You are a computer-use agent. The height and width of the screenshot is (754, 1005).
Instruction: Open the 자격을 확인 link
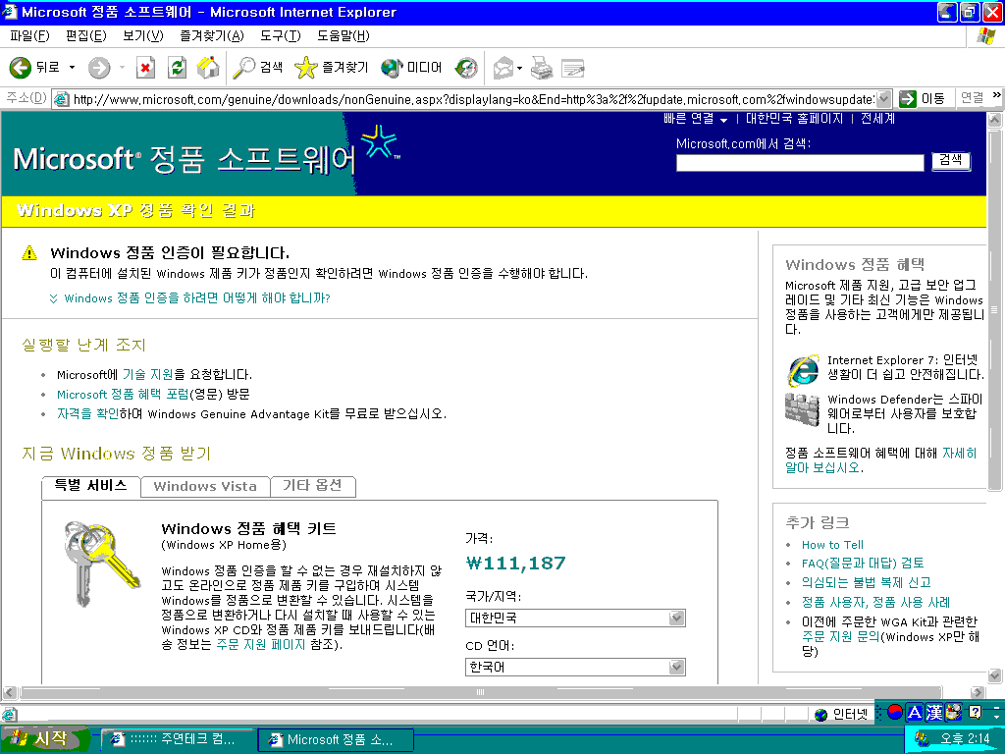[87, 414]
